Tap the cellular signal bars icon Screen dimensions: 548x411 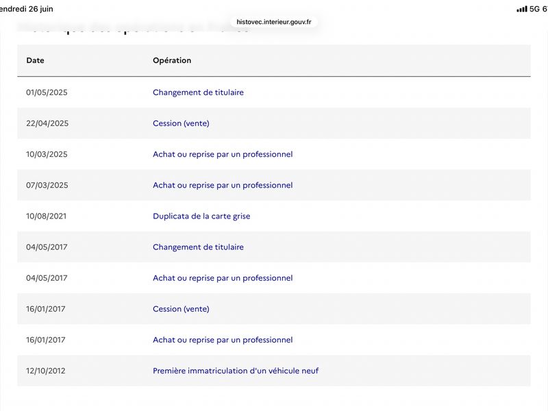522,9
